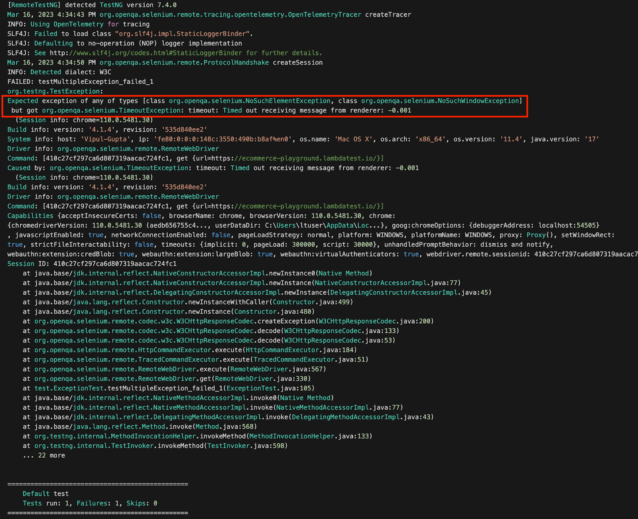Click the Session ID line

(92, 264)
